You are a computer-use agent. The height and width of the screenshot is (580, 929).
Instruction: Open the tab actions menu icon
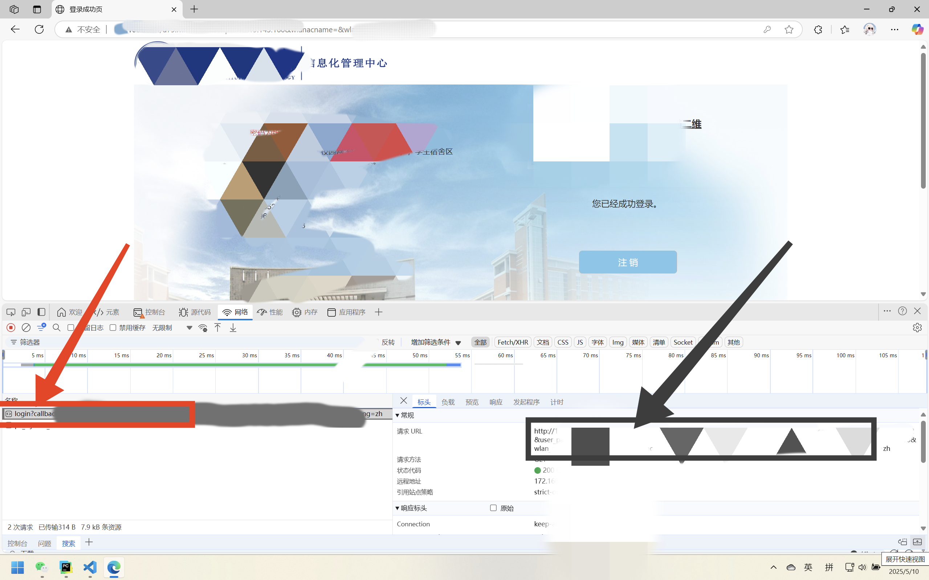click(x=37, y=9)
